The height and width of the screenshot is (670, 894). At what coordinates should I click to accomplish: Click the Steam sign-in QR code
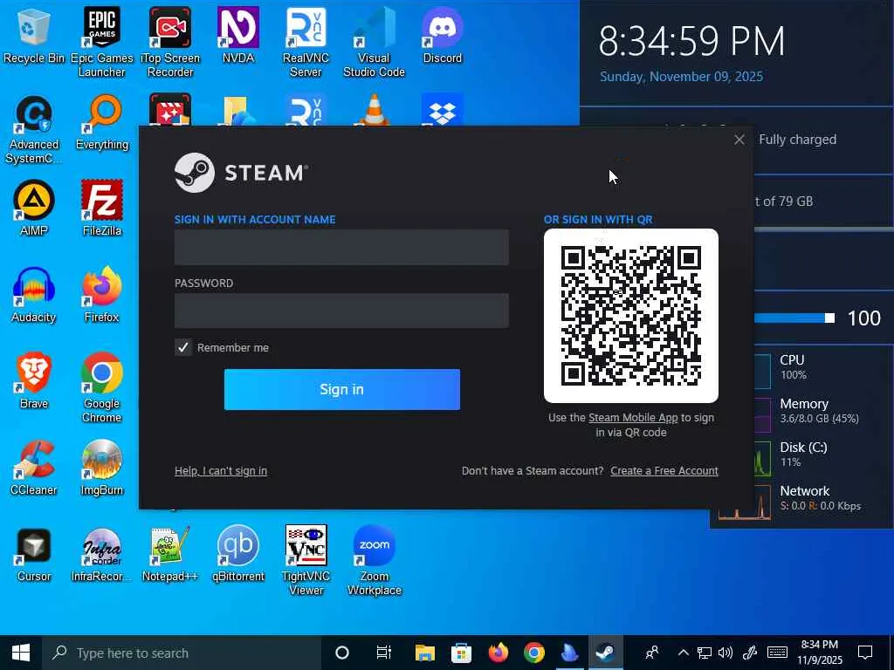tap(631, 316)
